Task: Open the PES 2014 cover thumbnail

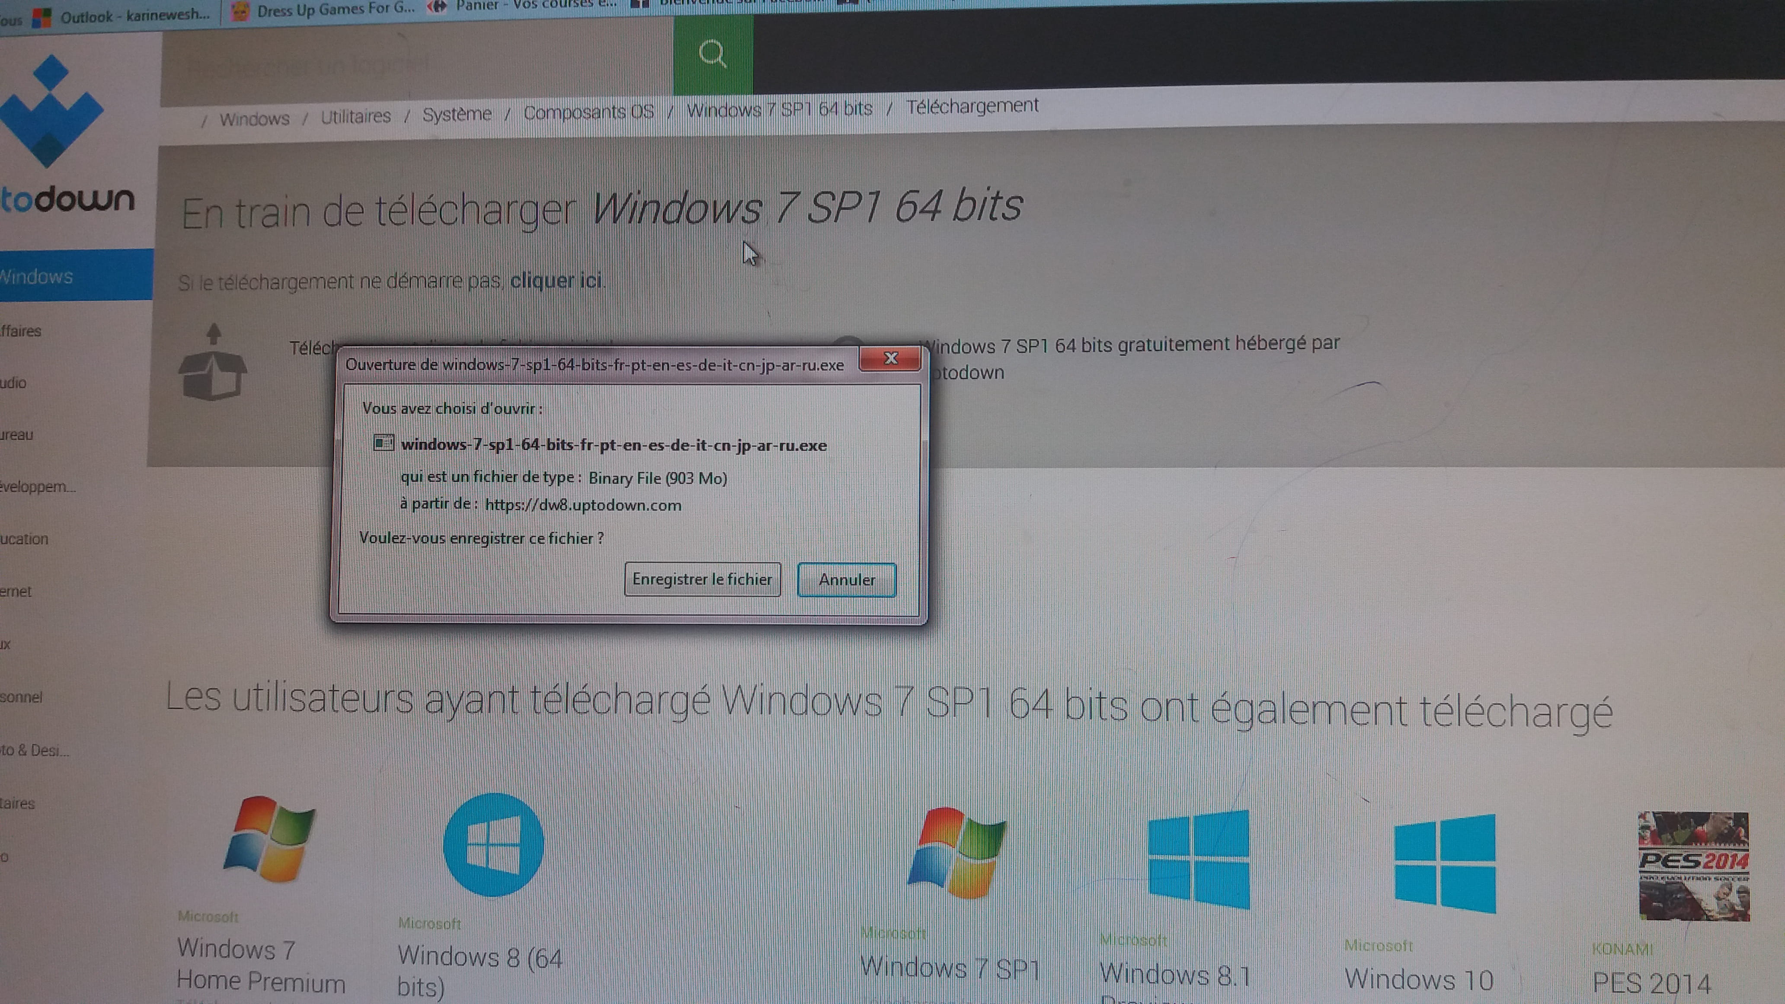Action: (x=1693, y=867)
